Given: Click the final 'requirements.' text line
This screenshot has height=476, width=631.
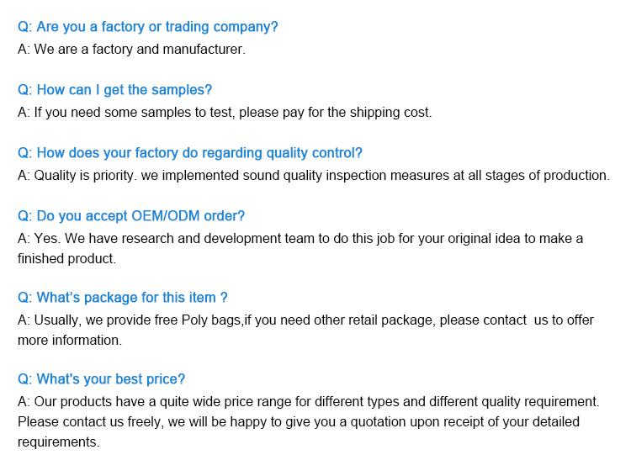Looking at the screenshot, I should click(58, 442).
